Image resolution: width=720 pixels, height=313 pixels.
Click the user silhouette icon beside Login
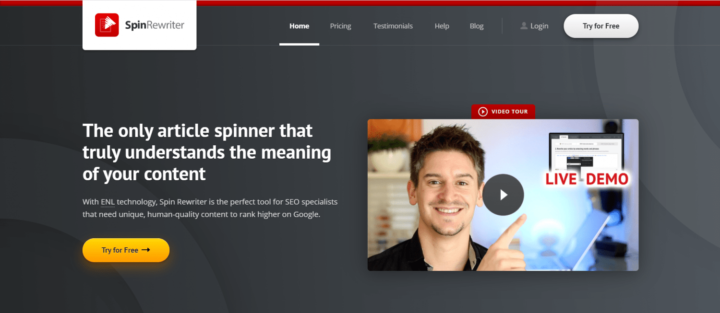[x=524, y=26]
